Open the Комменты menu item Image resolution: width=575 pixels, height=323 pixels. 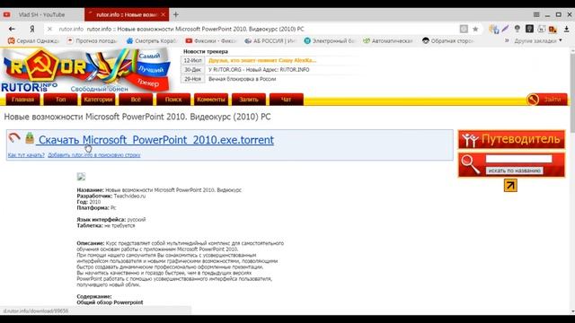pyautogui.click(x=211, y=100)
